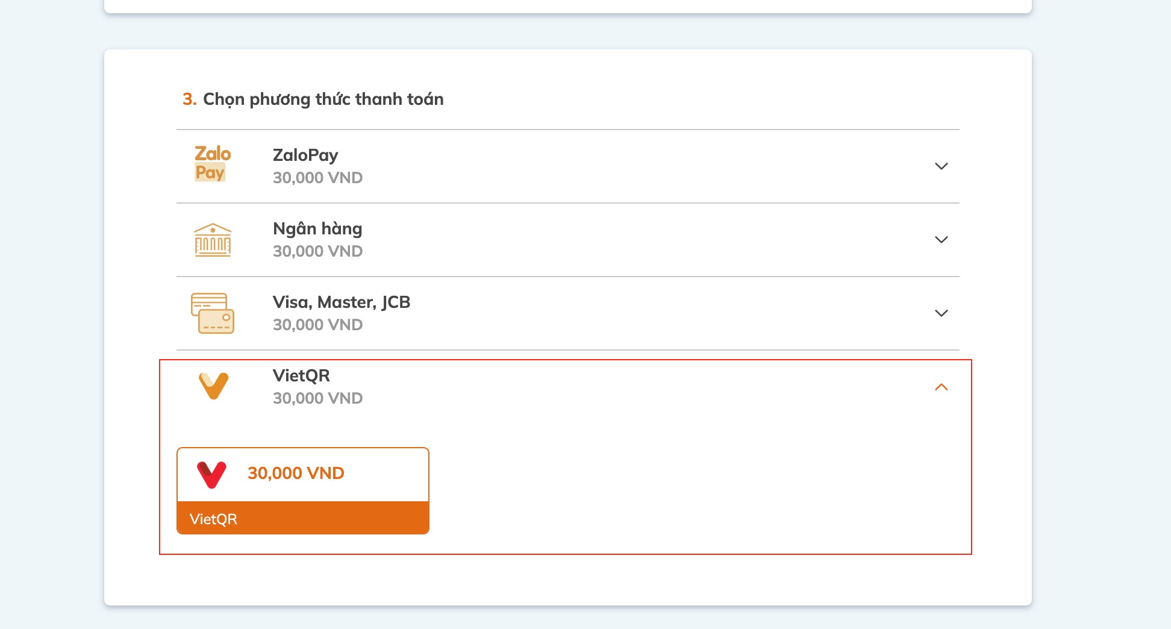
Task: Expand the Ngân hàng payment chevron
Action: [941, 240]
